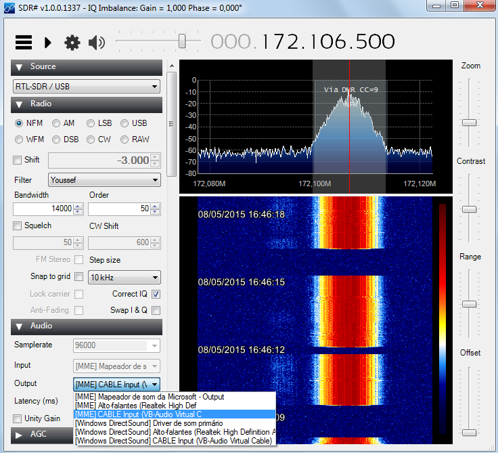Click the 172 MHz digits in frequency display

[281, 41]
